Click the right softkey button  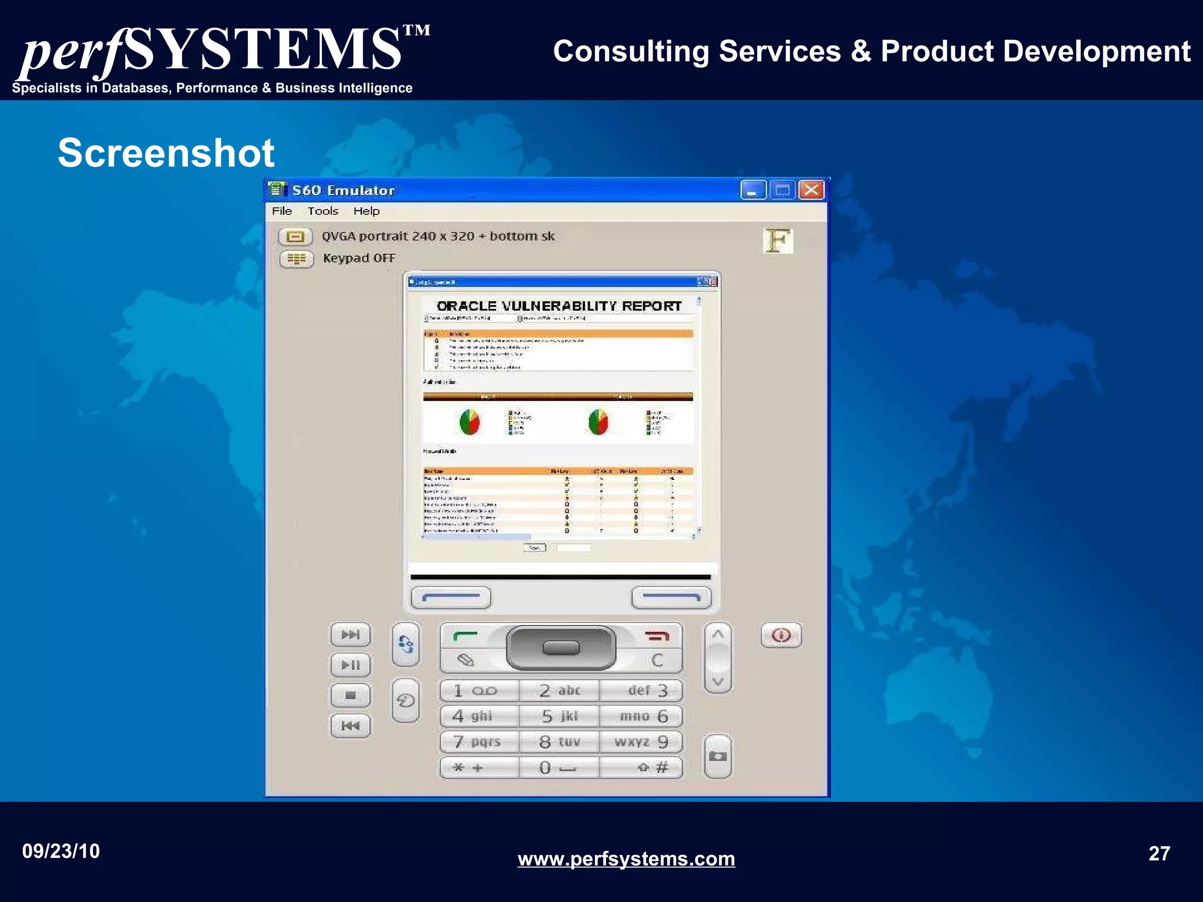(671, 598)
